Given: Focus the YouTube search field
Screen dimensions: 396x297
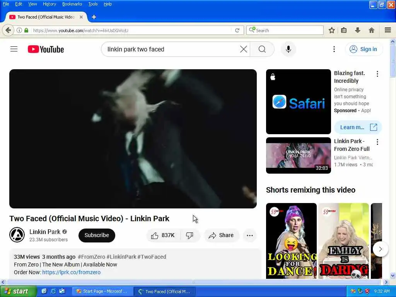Looking at the screenshot, I should point(172,49).
